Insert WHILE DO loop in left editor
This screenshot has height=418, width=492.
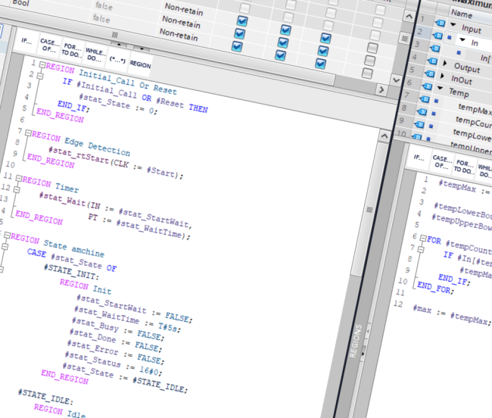[95, 55]
